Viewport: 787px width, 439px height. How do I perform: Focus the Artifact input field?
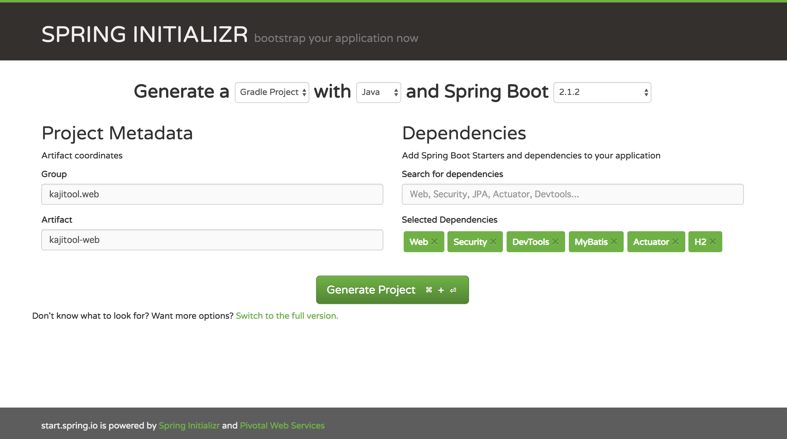click(212, 240)
